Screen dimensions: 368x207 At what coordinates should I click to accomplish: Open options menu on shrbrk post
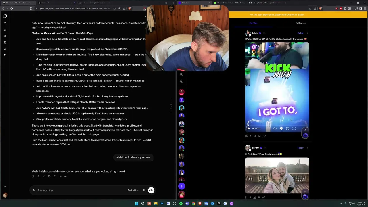[x=308, y=148]
